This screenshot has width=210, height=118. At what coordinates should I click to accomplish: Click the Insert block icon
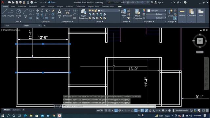point(124,13)
